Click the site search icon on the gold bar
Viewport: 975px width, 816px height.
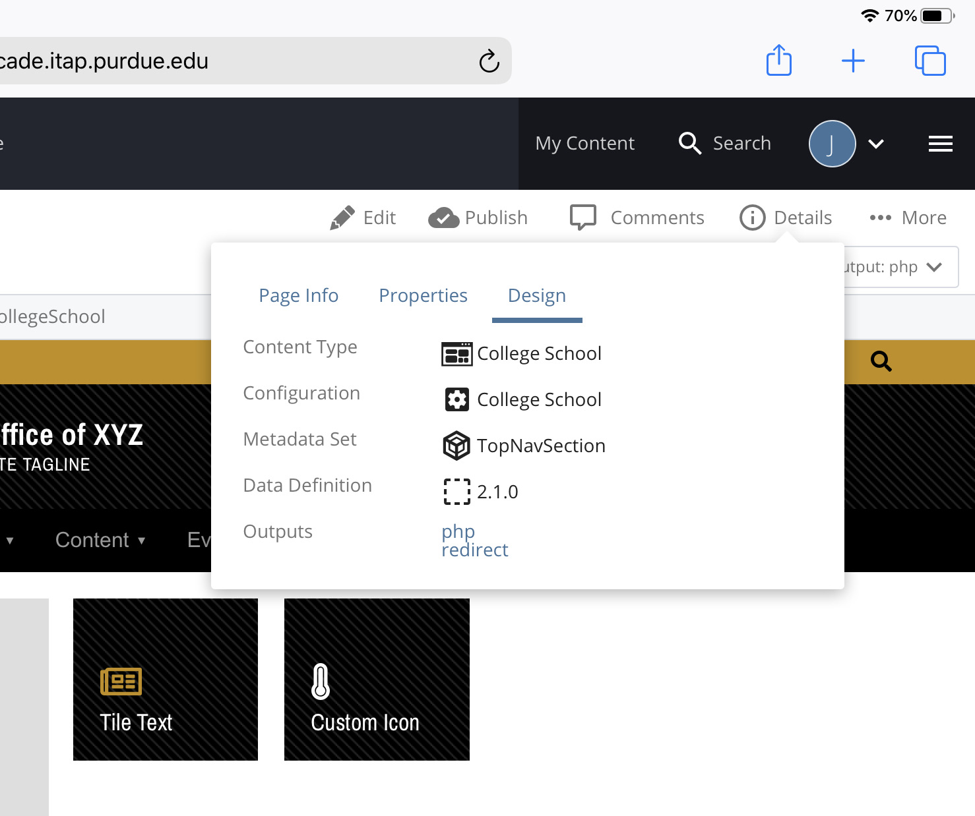pyautogui.click(x=881, y=361)
